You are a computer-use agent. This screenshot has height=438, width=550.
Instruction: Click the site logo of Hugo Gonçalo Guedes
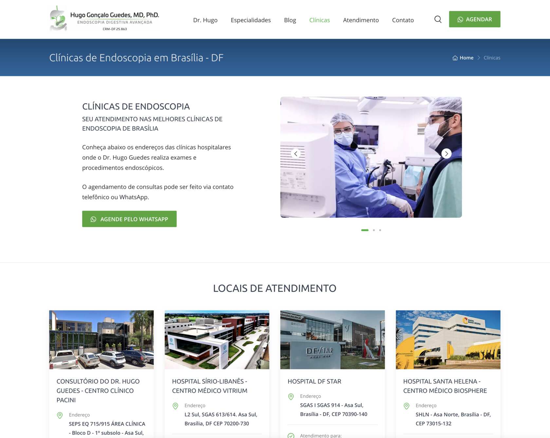pyautogui.click(x=104, y=19)
